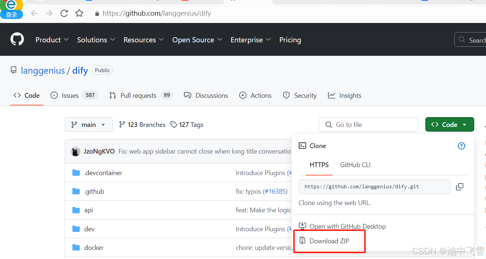Screen dimensions: 486x259
Task: Open the JzoNgKVO author link
Action: (99, 151)
